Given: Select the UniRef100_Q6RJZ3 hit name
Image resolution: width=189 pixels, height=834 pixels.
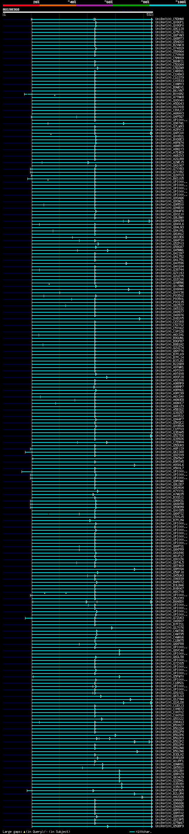Looking at the screenshot, I should click(x=170, y=406).
